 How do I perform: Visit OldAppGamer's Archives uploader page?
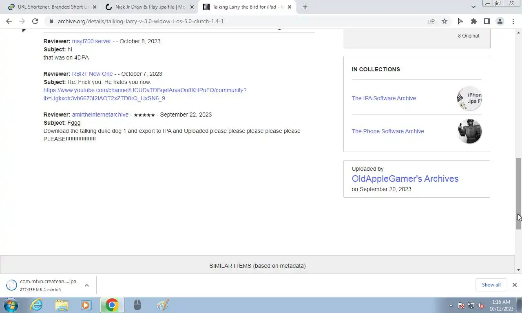coord(405,179)
